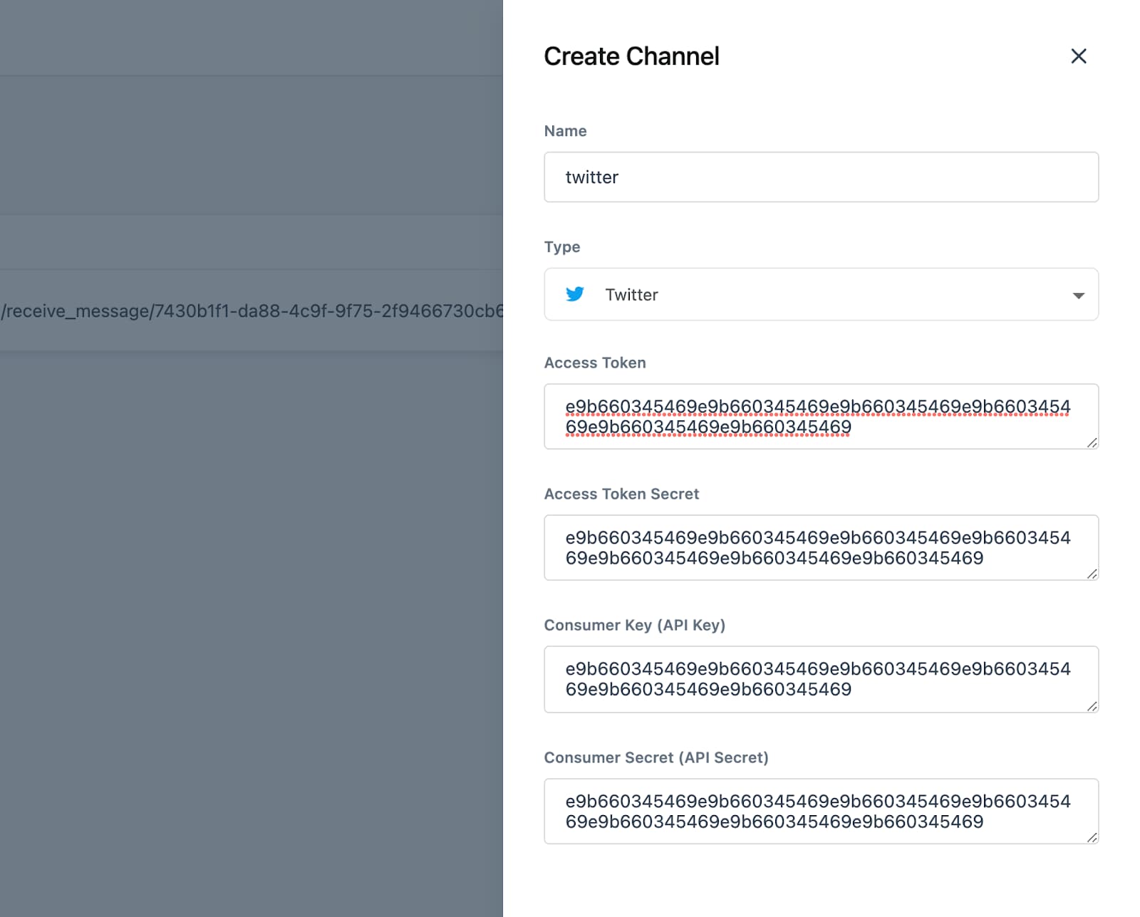Click the Consumer Key (API Key) label

click(x=634, y=625)
